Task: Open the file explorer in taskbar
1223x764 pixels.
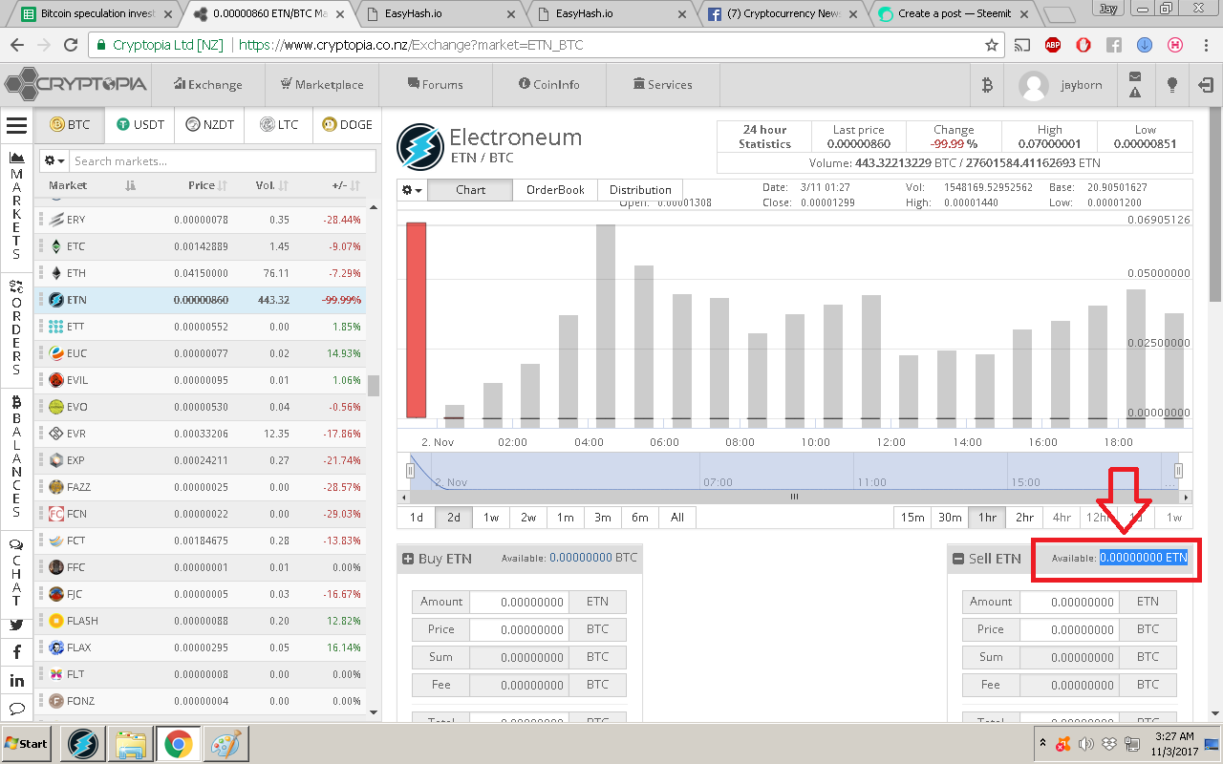Action: click(x=131, y=743)
